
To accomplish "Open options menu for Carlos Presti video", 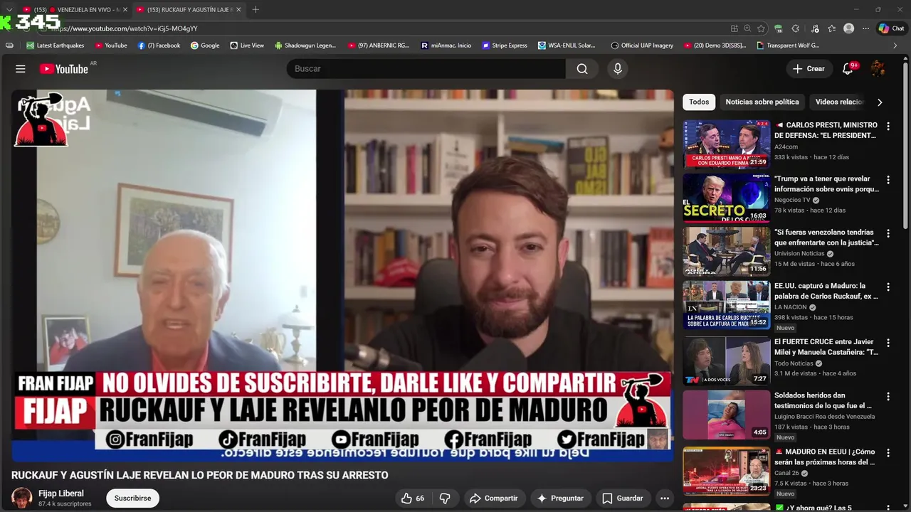I will pos(888,126).
